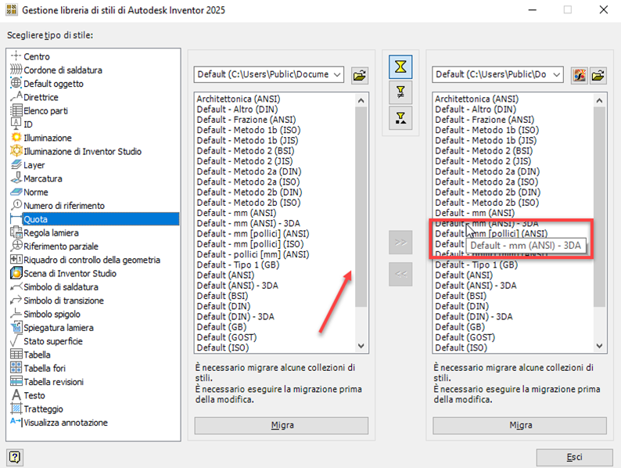
Task: Click the Esci button
Action: [575, 457]
